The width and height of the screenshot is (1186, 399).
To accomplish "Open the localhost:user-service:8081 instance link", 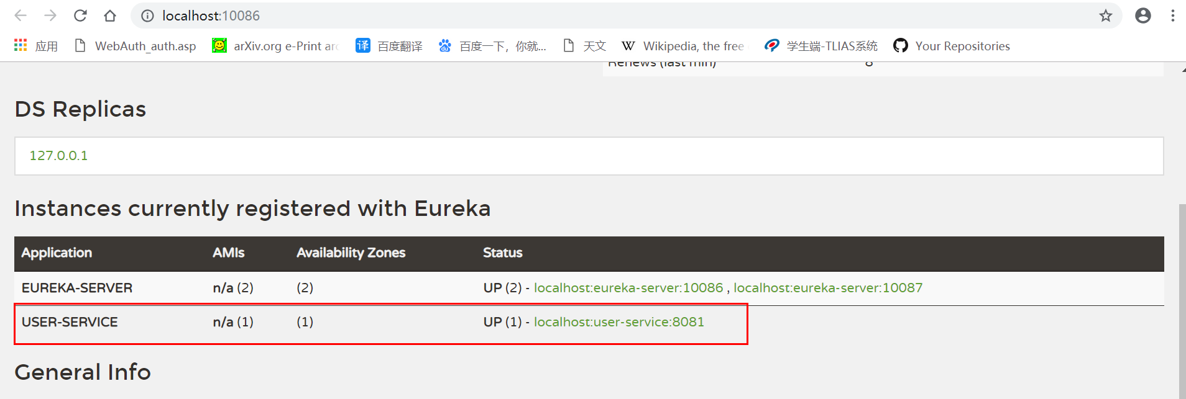I will [618, 322].
